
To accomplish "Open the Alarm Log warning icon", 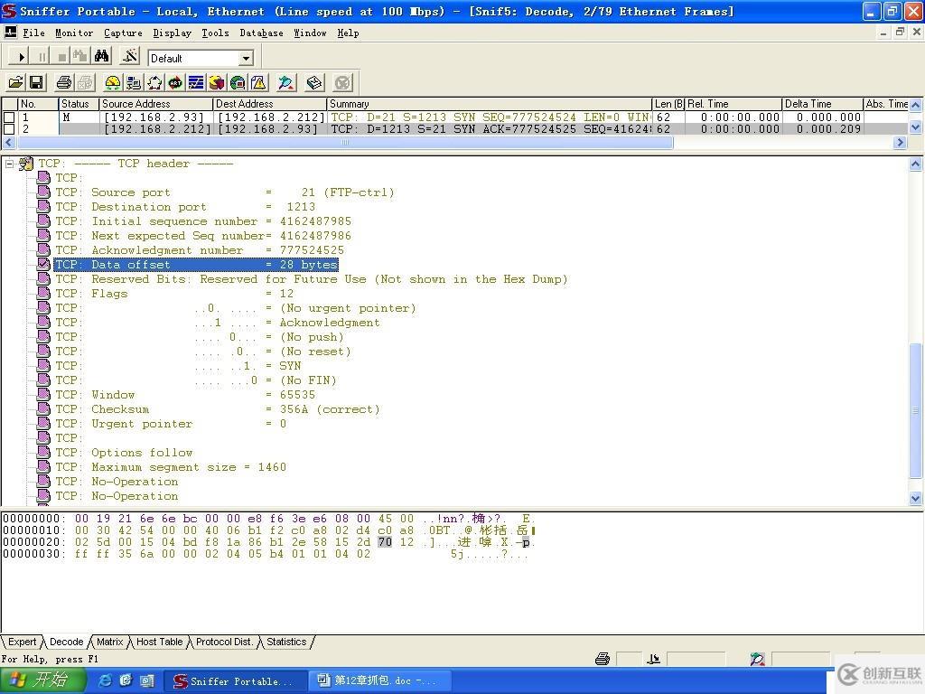I will [x=258, y=82].
